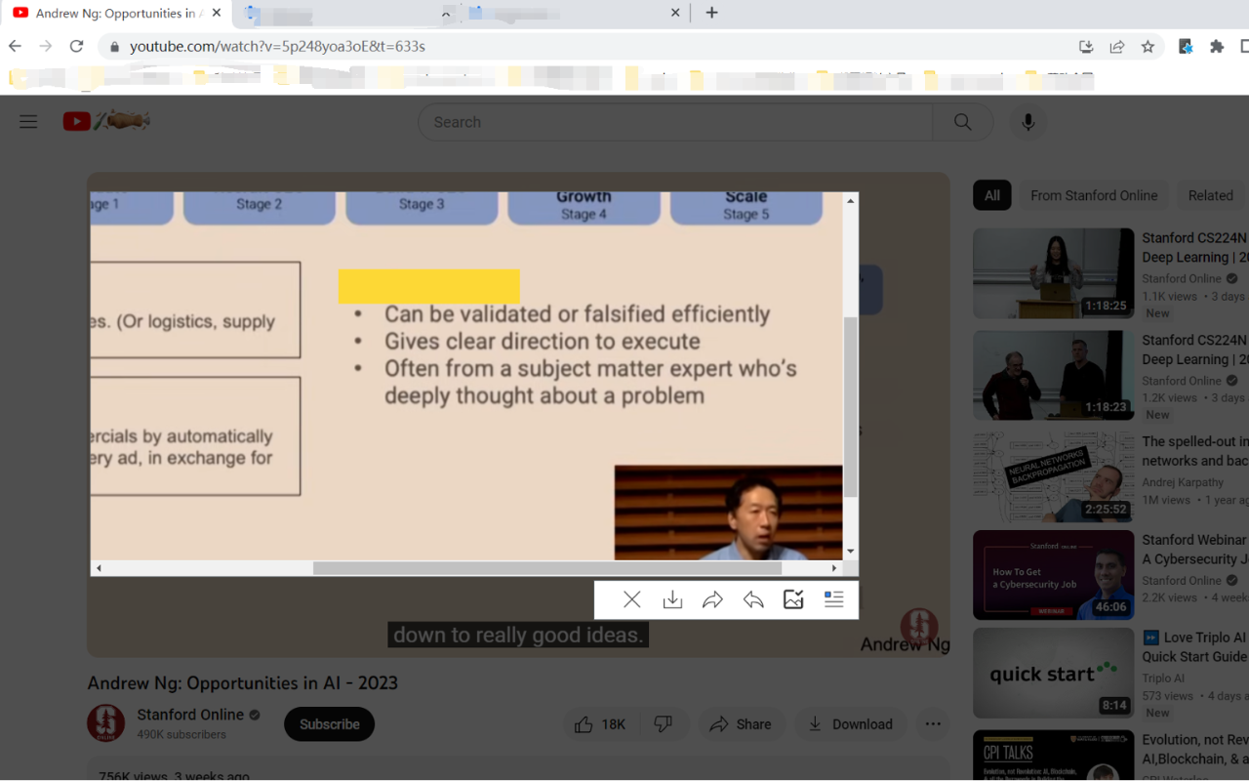Open the Stanford CS224N video with 1:18:25 duration
This screenshot has width=1249, height=781.
[1054, 273]
